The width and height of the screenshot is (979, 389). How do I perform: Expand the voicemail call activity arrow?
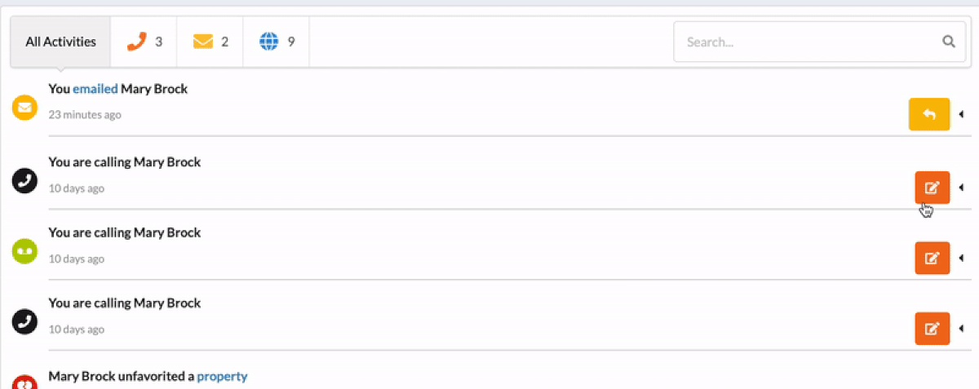click(962, 259)
